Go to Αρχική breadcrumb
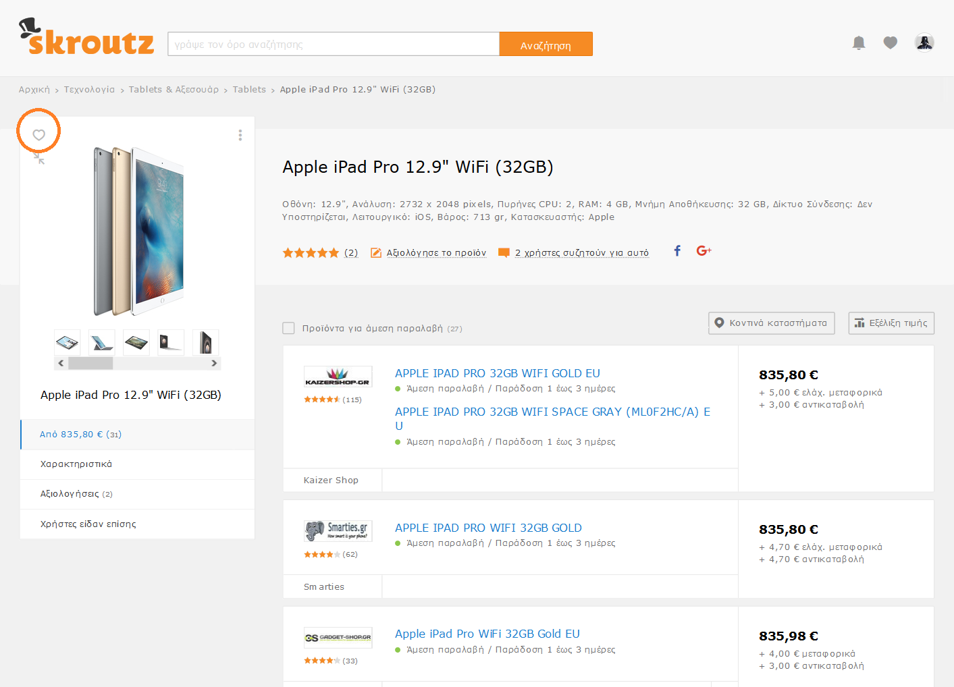 pyautogui.click(x=34, y=89)
